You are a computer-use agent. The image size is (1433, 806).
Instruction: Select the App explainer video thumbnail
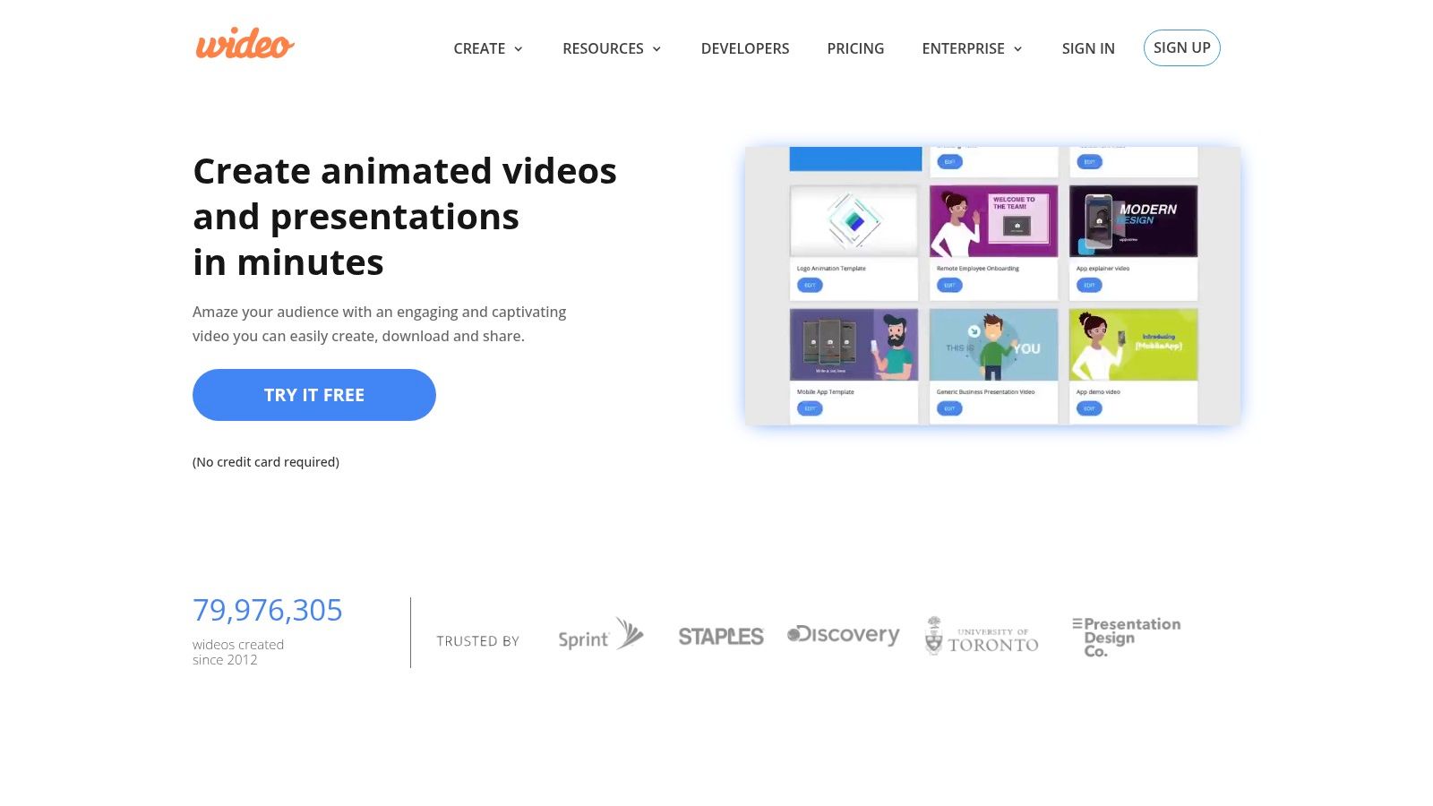1133,221
